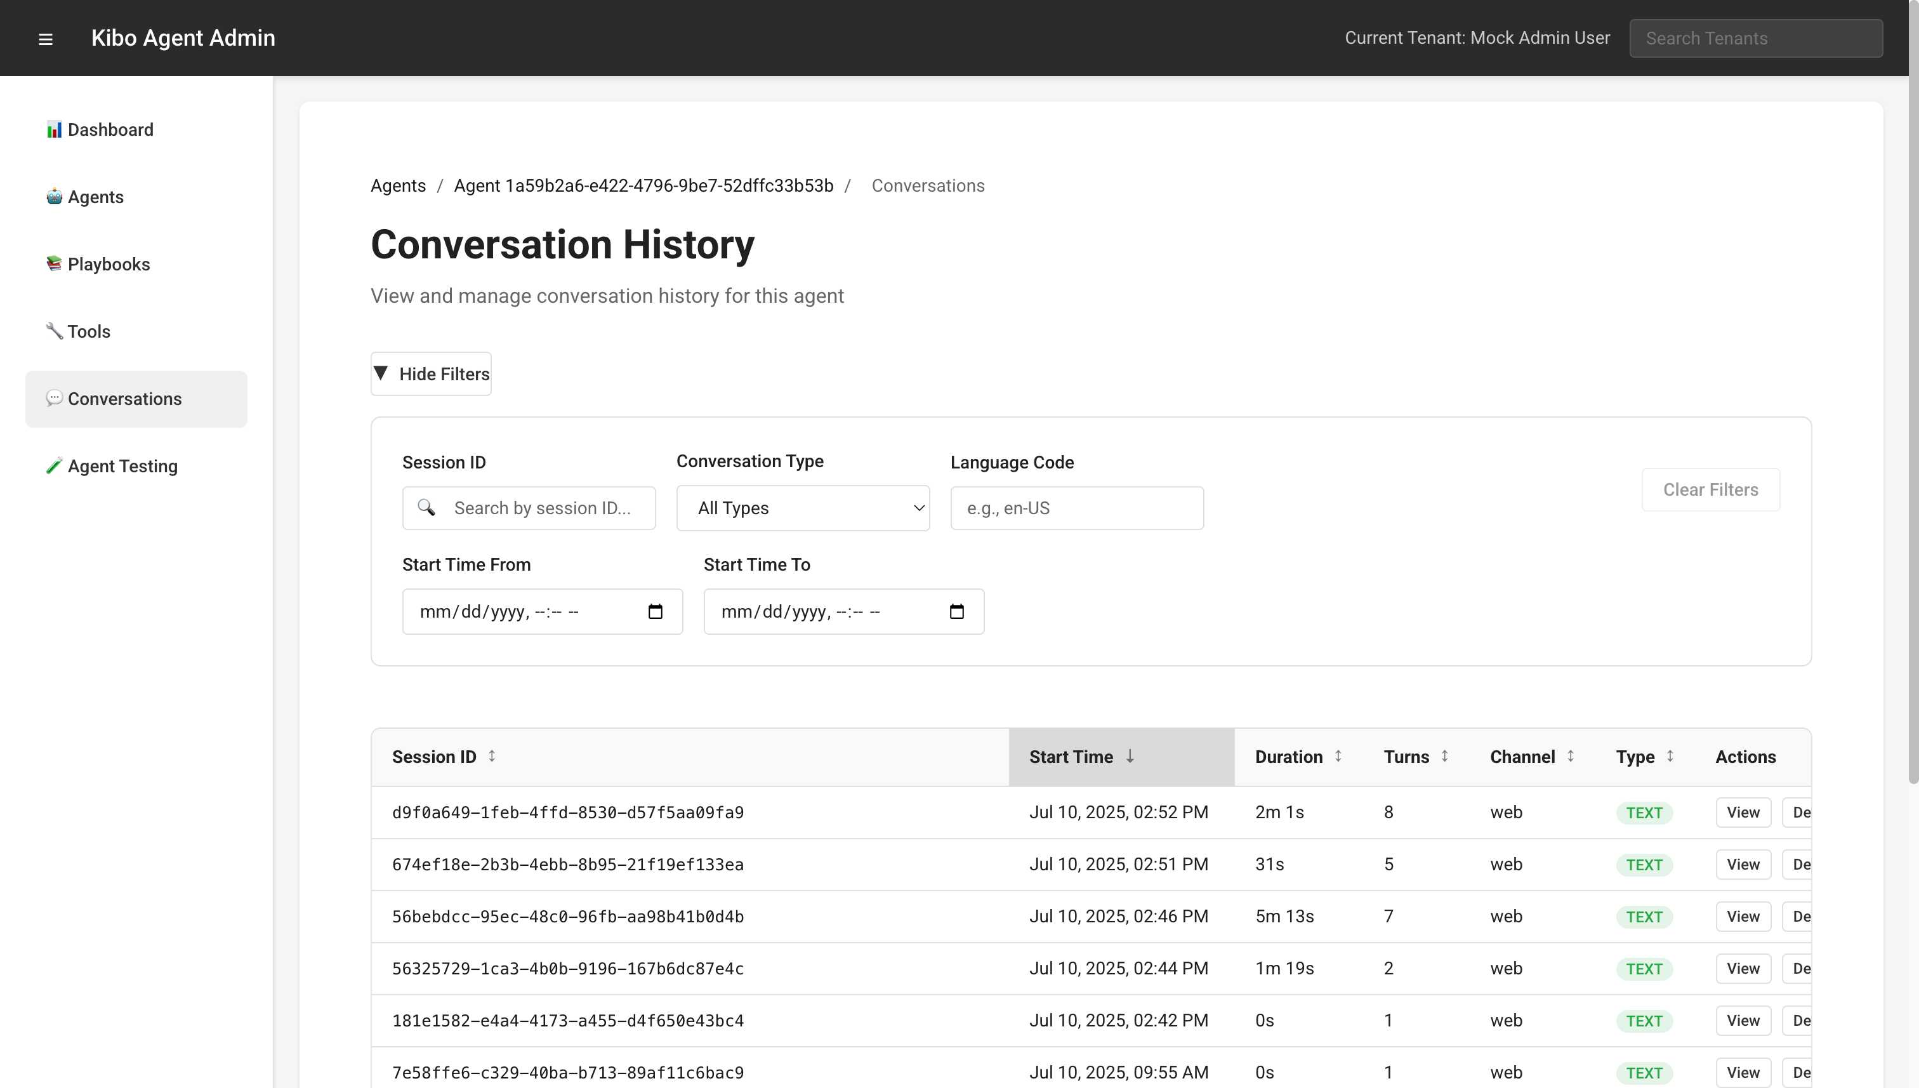Open calendar picker for Start Time From
The width and height of the screenshot is (1919, 1088).
point(655,612)
